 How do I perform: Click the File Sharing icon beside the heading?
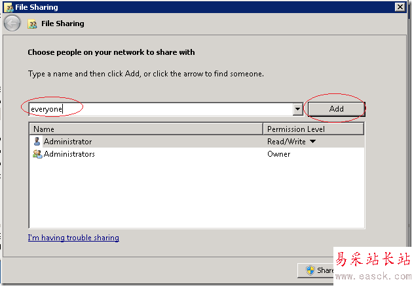(x=32, y=24)
